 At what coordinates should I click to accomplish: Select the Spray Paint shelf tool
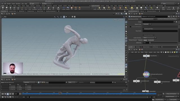49,8
